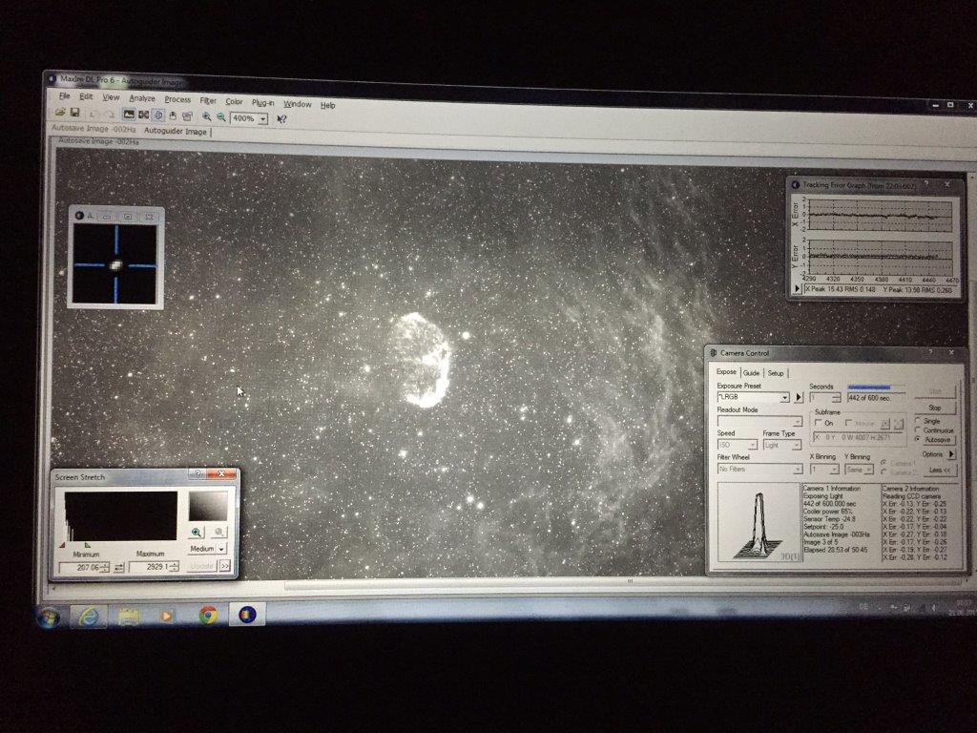Image resolution: width=977 pixels, height=733 pixels.
Task: Click the Screen Stretch >> expand button
Action: click(225, 566)
